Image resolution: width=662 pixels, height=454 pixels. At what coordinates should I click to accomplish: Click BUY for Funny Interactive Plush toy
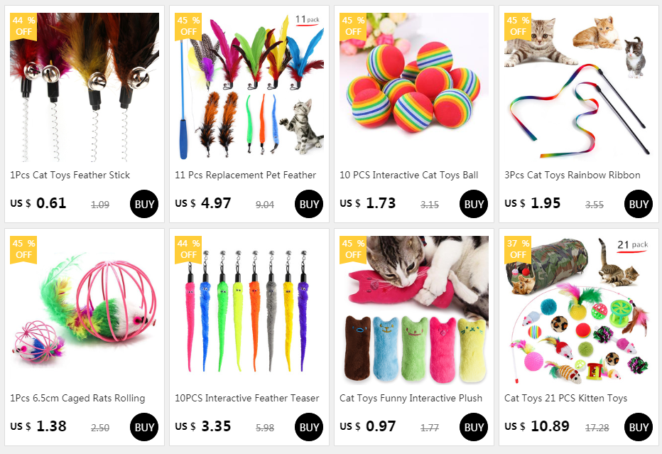473,427
